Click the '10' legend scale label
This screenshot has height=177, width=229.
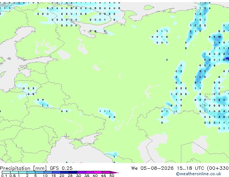[45, 176]
